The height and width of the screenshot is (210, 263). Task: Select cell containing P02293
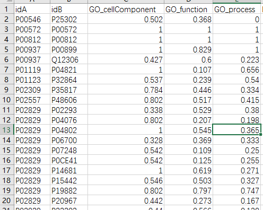(x=69, y=110)
